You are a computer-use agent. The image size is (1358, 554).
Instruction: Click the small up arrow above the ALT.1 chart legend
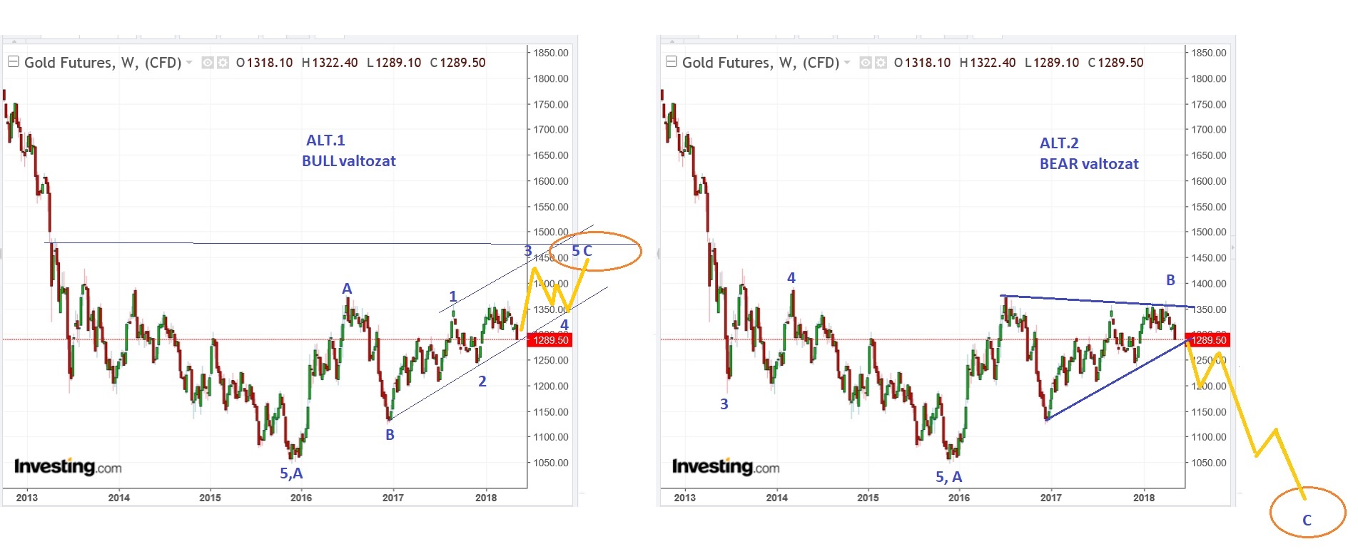point(14,41)
